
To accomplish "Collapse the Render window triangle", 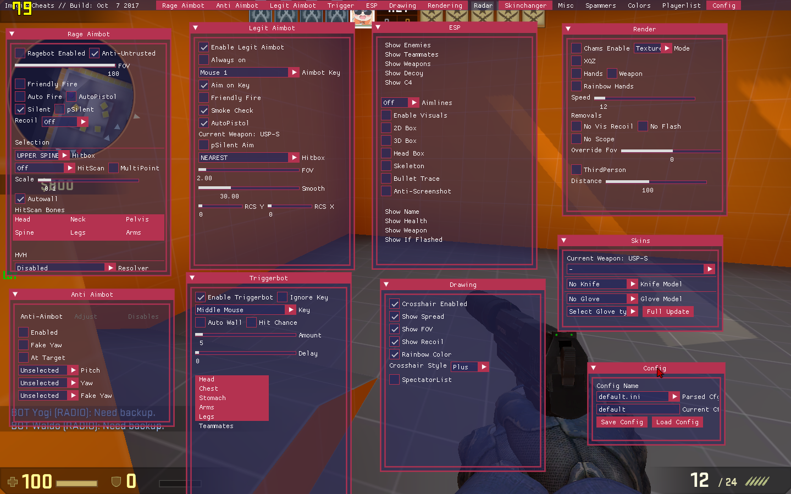I will tap(568, 29).
